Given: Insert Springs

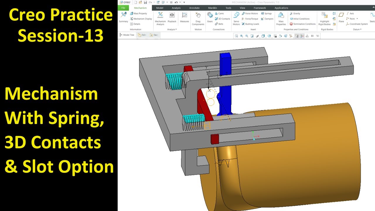Looking at the screenshot, I should [266, 13].
